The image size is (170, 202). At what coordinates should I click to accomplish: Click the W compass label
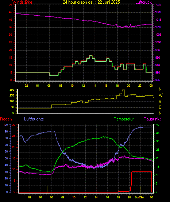click(161, 95)
